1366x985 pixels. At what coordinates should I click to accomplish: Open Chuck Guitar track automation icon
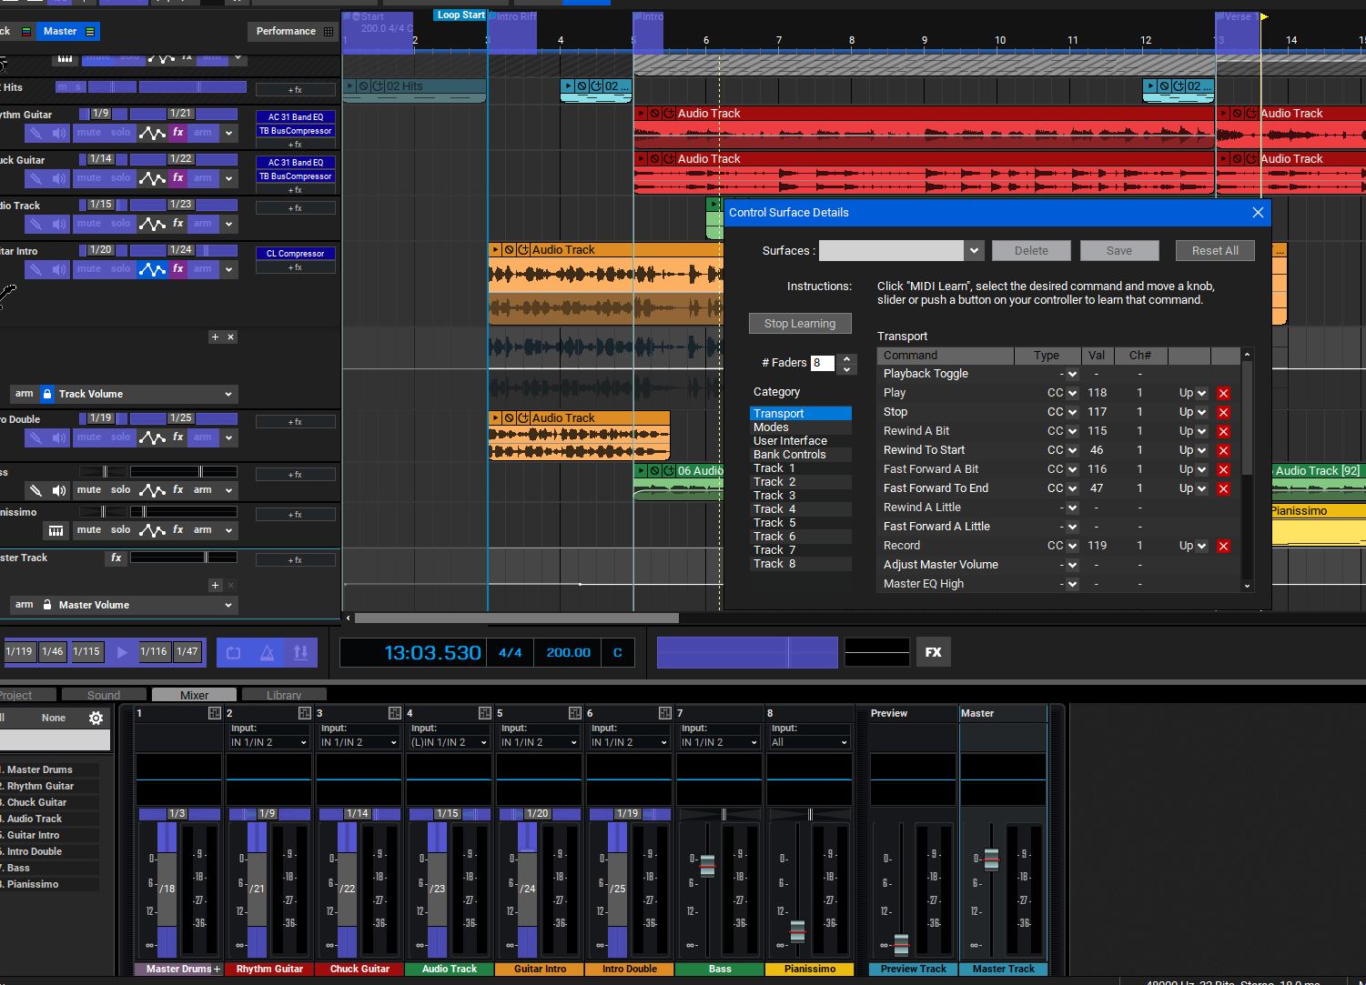click(152, 178)
